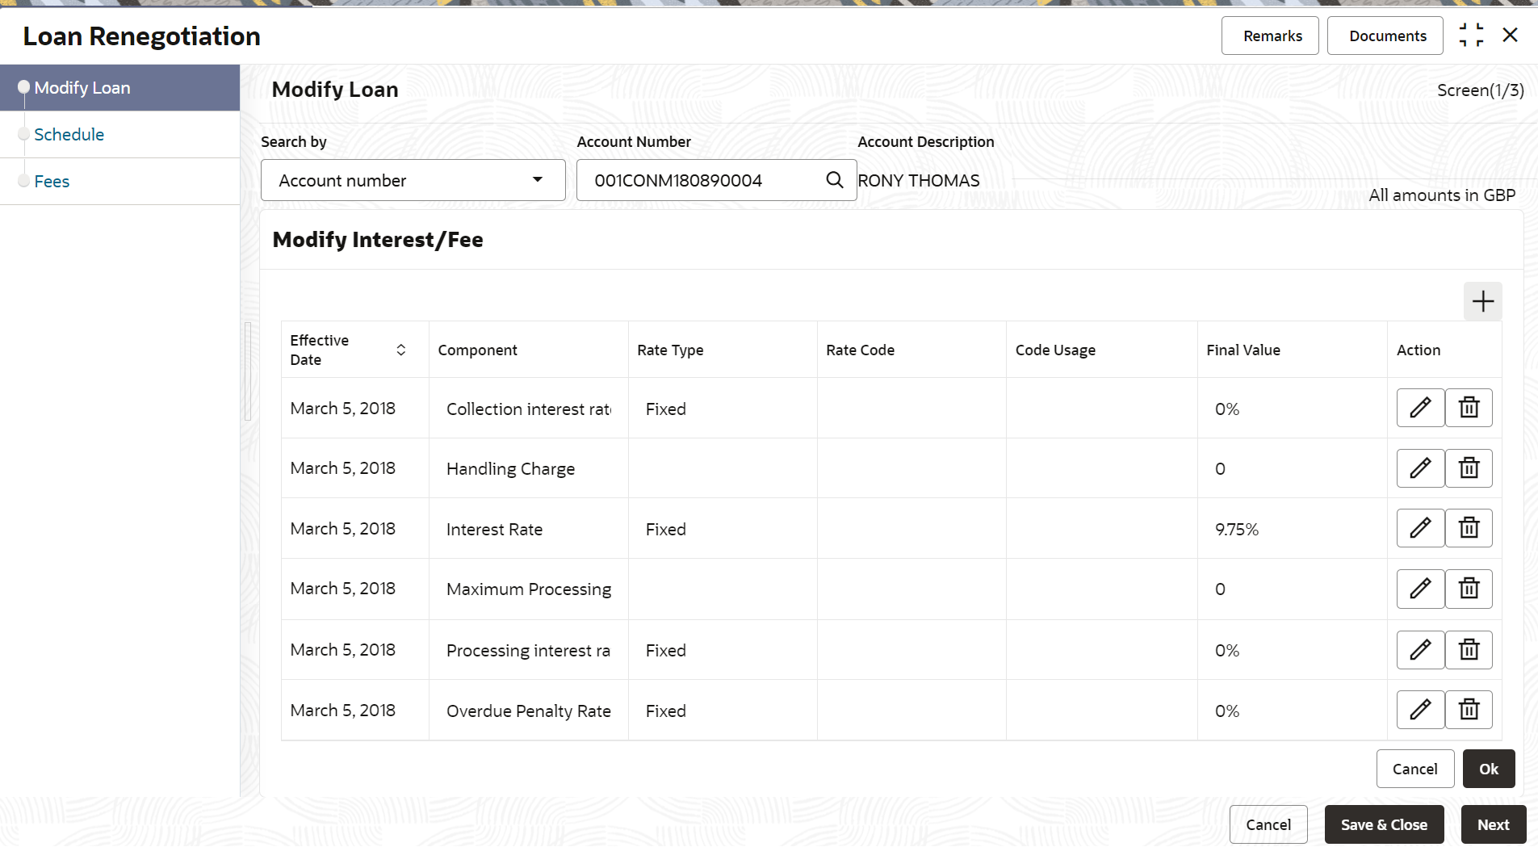Viewport: 1538px width, 847px height.
Task: Go to the Schedule step
Action: pyautogui.click(x=69, y=135)
